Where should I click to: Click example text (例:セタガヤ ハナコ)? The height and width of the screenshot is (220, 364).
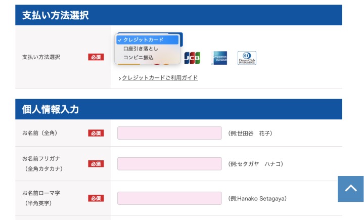tap(256, 164)
